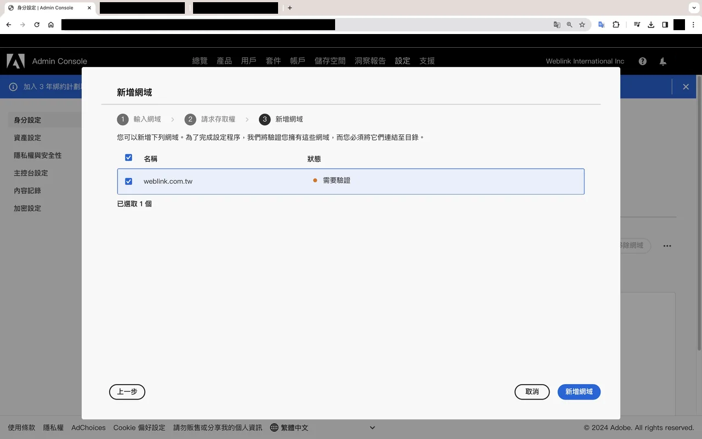Click the browser back arrow
Screen dimensions: 702x439
[9, 25]
